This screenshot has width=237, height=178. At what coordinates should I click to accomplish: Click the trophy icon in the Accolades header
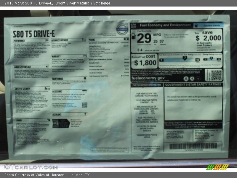click(85, 114)
